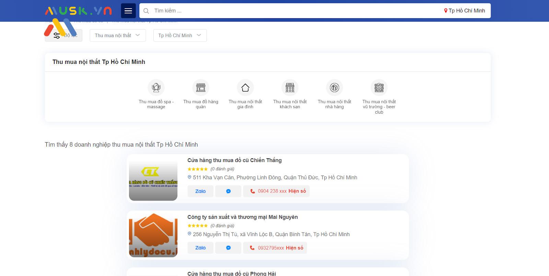
Task: Open Cửa hàng thu mua đồ cũ Phong Hải
Action: click(x=232, y=274)
